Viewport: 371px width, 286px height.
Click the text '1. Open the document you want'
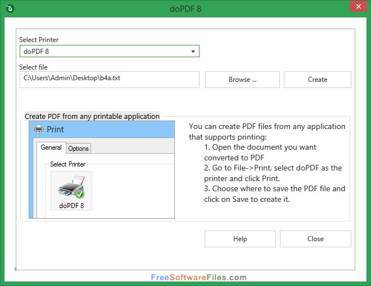[260, 147]
